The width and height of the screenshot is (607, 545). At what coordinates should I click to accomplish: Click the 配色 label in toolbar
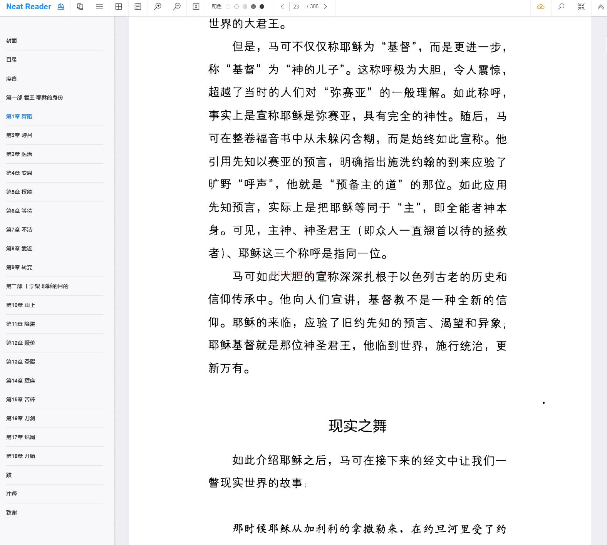coord(216,7)
